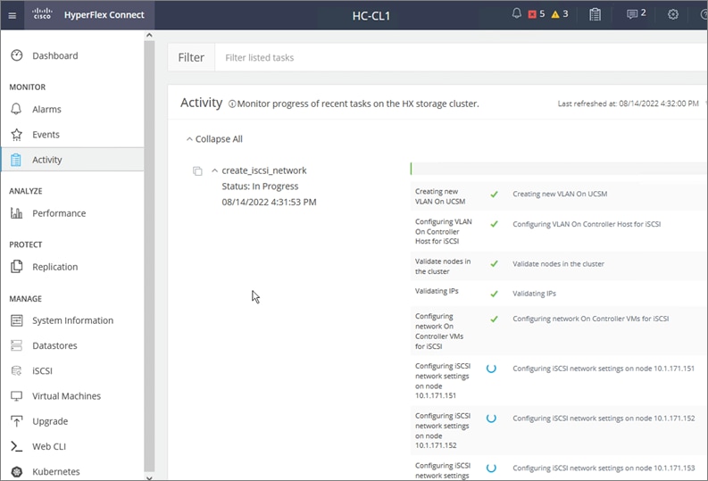Click the Cisco logo in header
Screen dimensions: 708x481
(x=43, y=14)
